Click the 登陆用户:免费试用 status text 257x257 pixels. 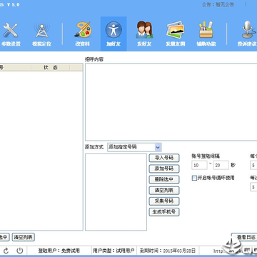59,251
